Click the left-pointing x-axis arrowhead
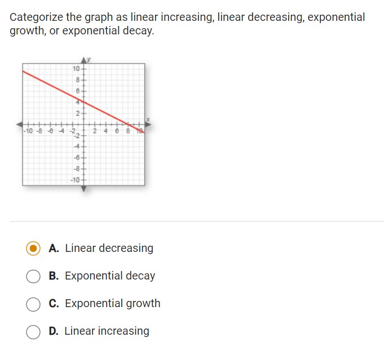Image resolution: width=384 pixels, height=346 pixels. coord(19,125)
